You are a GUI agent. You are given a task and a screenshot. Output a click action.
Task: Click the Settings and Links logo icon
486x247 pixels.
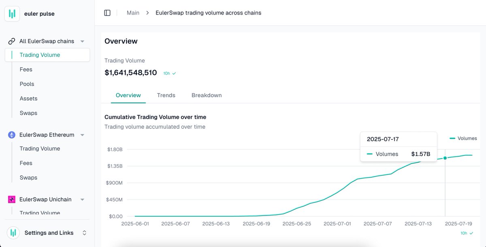coord(13,233)
